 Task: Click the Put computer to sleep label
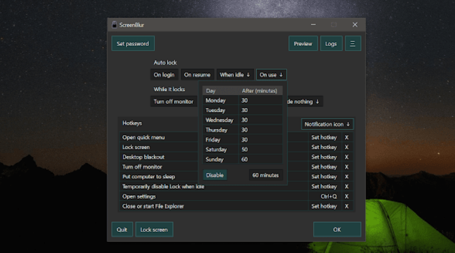pos(149,176)
